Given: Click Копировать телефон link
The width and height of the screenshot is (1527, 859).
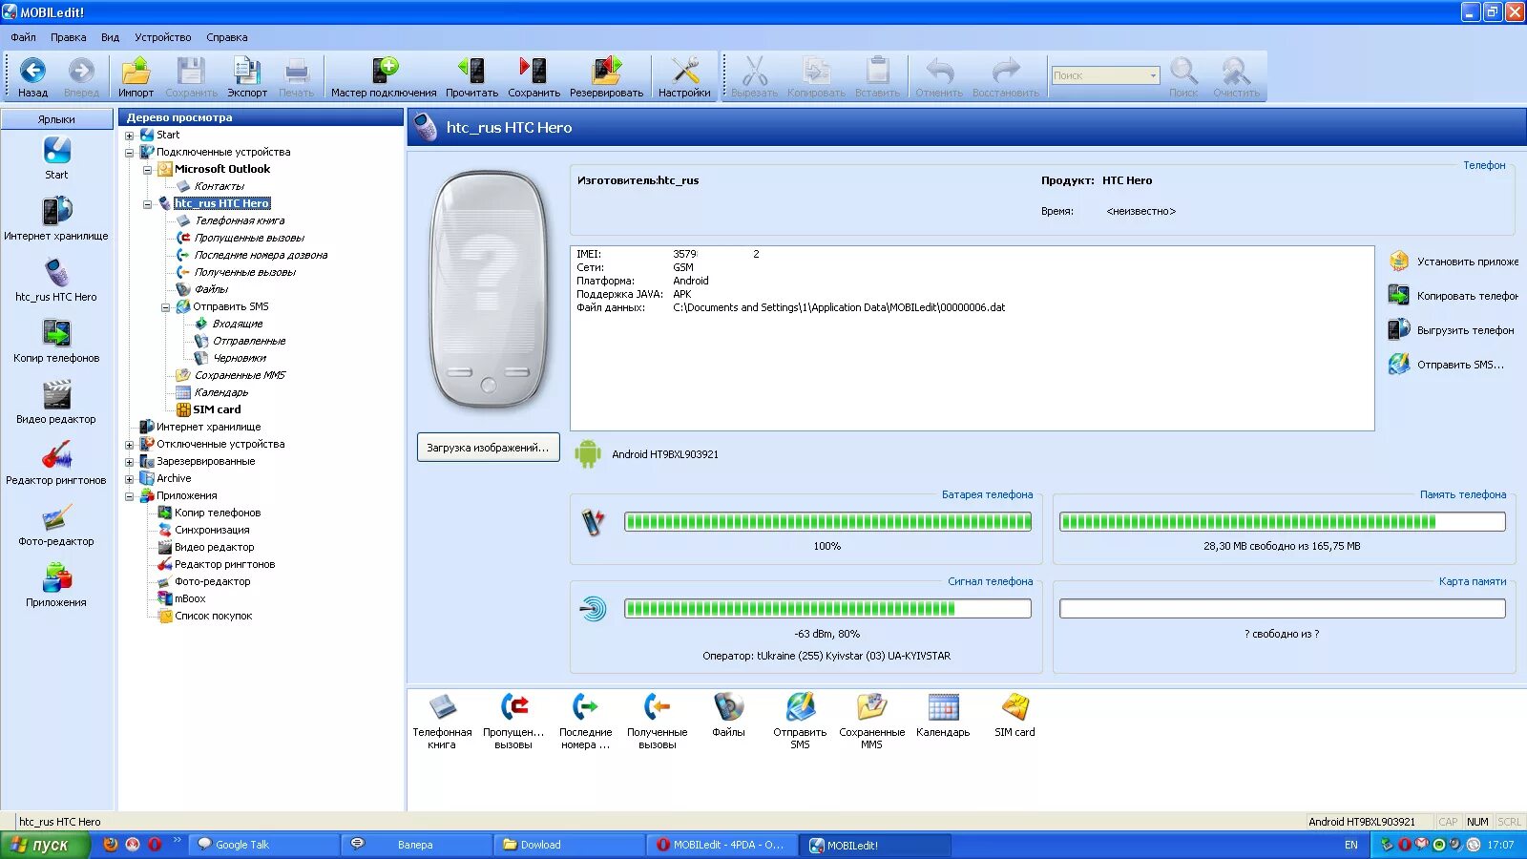Looking at the screenshot, I should pyautogui.click(x=1453, y=296).
